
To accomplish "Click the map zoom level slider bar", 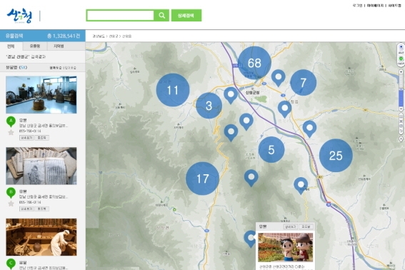I will 401,91.
